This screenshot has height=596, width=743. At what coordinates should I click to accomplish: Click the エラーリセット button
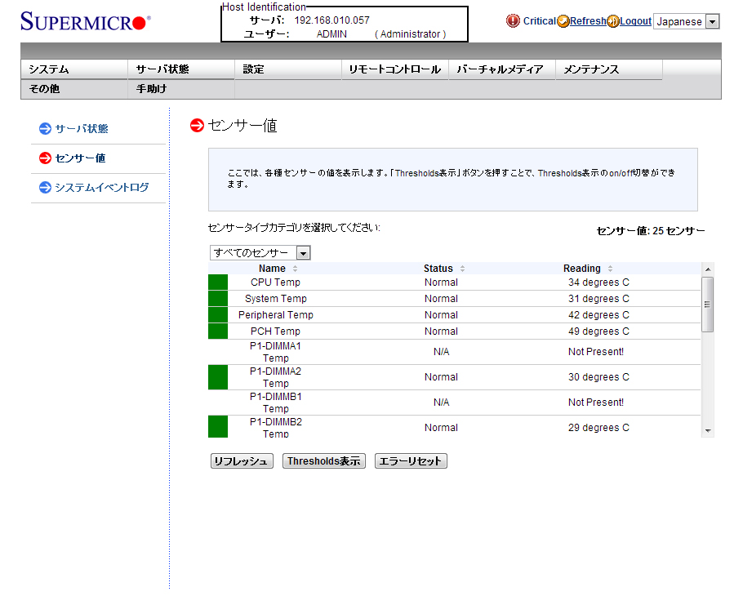[411, 461]
